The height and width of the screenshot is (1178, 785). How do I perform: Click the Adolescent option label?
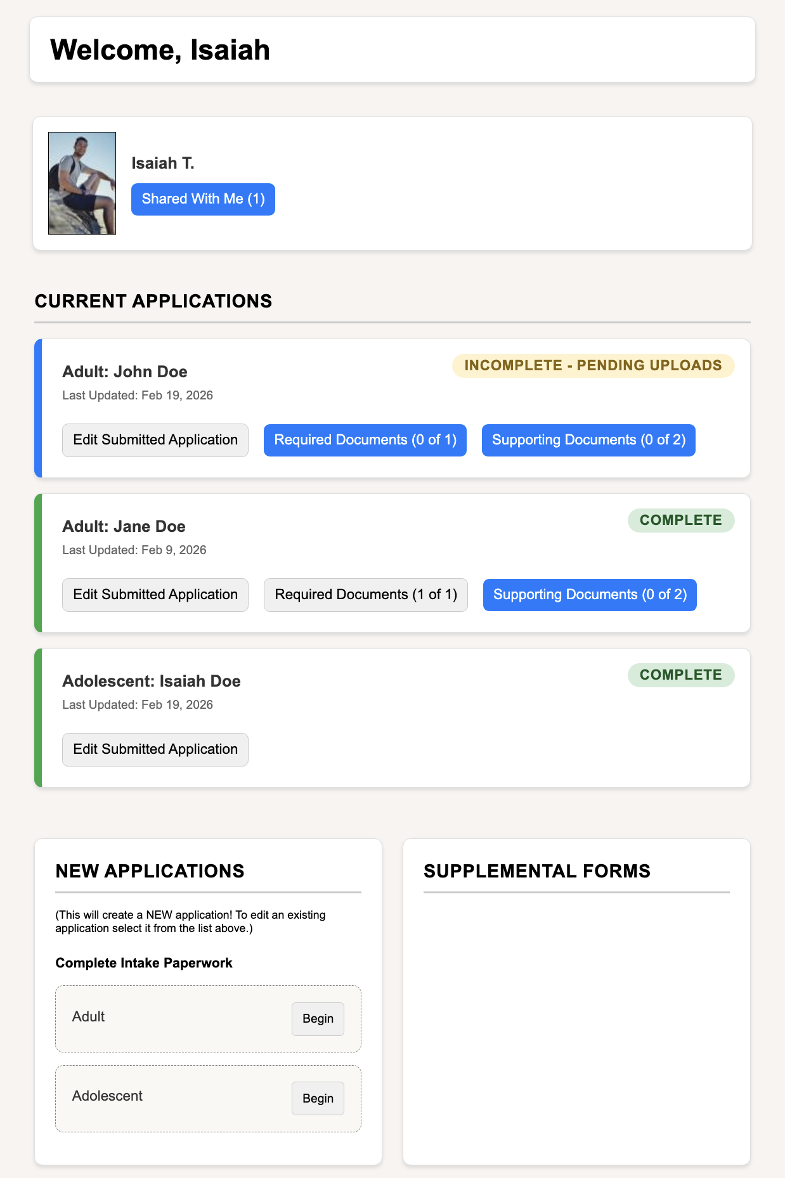pyautogui.click(x=107, y=1096)
